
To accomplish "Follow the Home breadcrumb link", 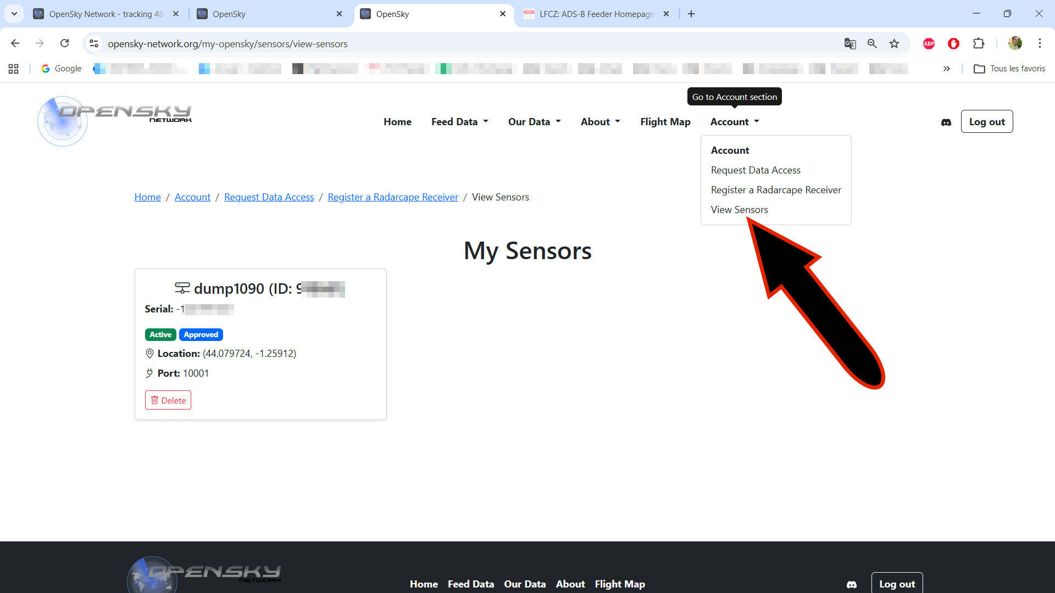I will [x=148, y=197].
